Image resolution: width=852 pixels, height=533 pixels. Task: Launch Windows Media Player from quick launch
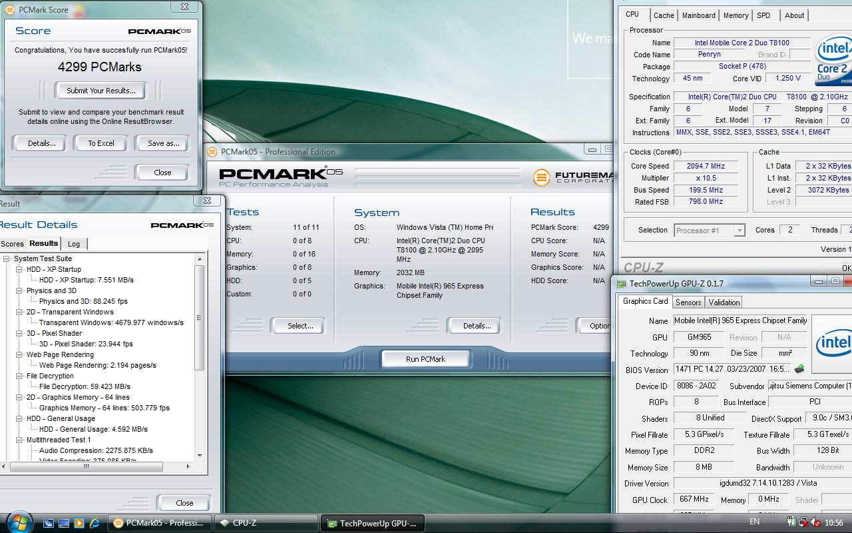(79, 523)
